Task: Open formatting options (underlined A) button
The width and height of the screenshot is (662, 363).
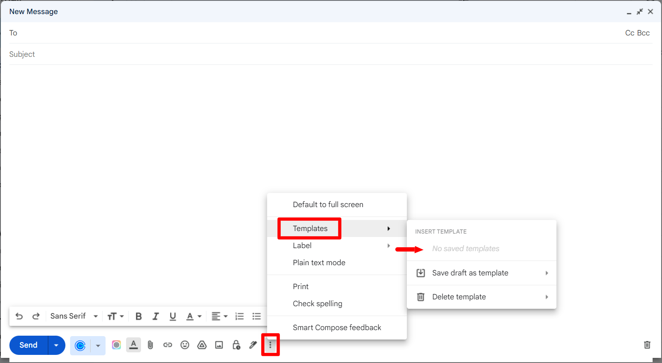Action: coord(133,345)
